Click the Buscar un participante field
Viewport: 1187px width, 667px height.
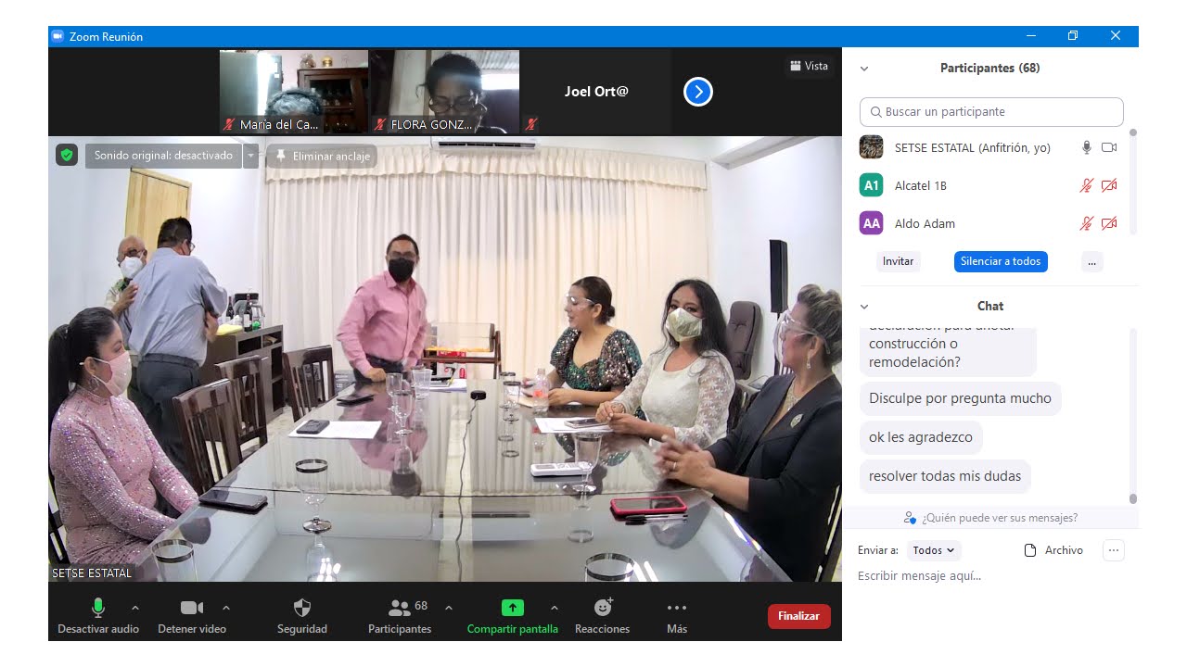point(991,112)
